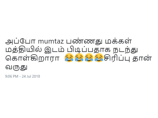
Task: Click the word சிரிப்பு after the emojis
Action: point(117,58)
